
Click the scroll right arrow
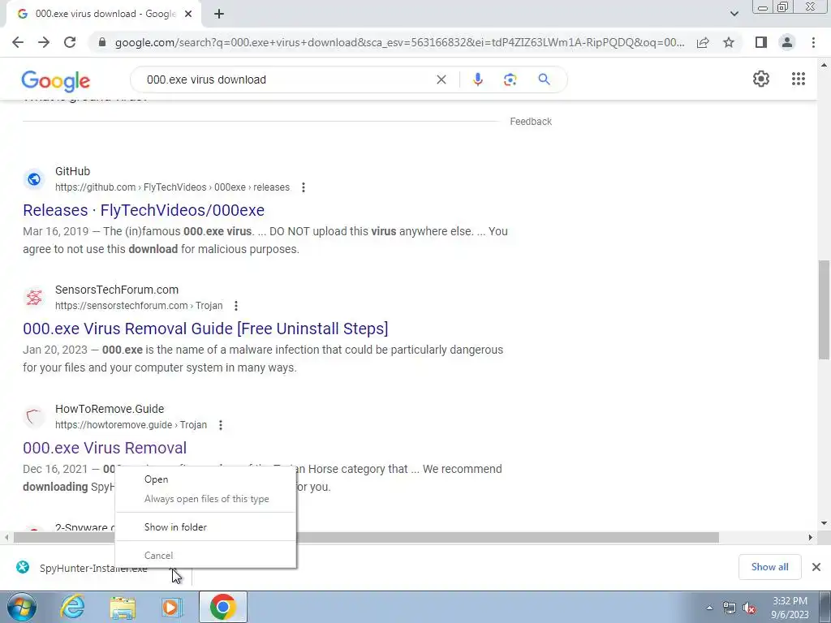[x=810, y=537]
